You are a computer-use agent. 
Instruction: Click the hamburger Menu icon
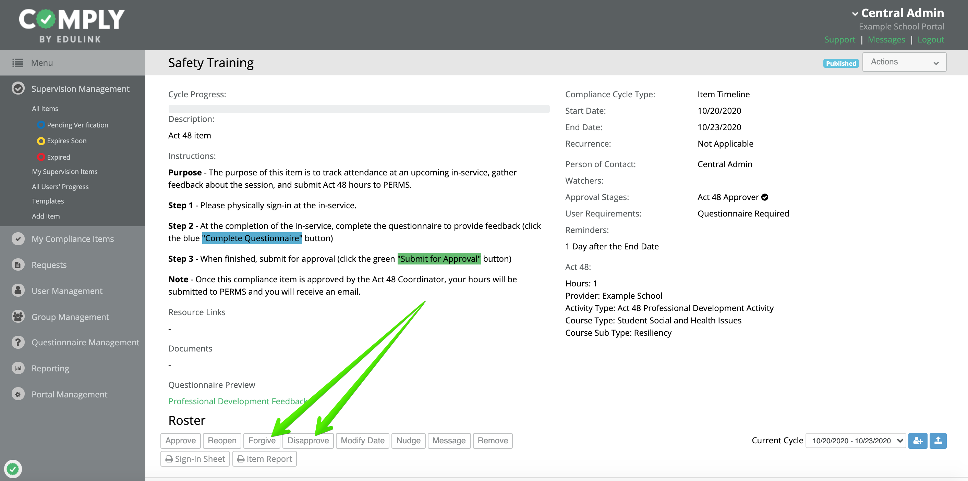coord(18,63)
